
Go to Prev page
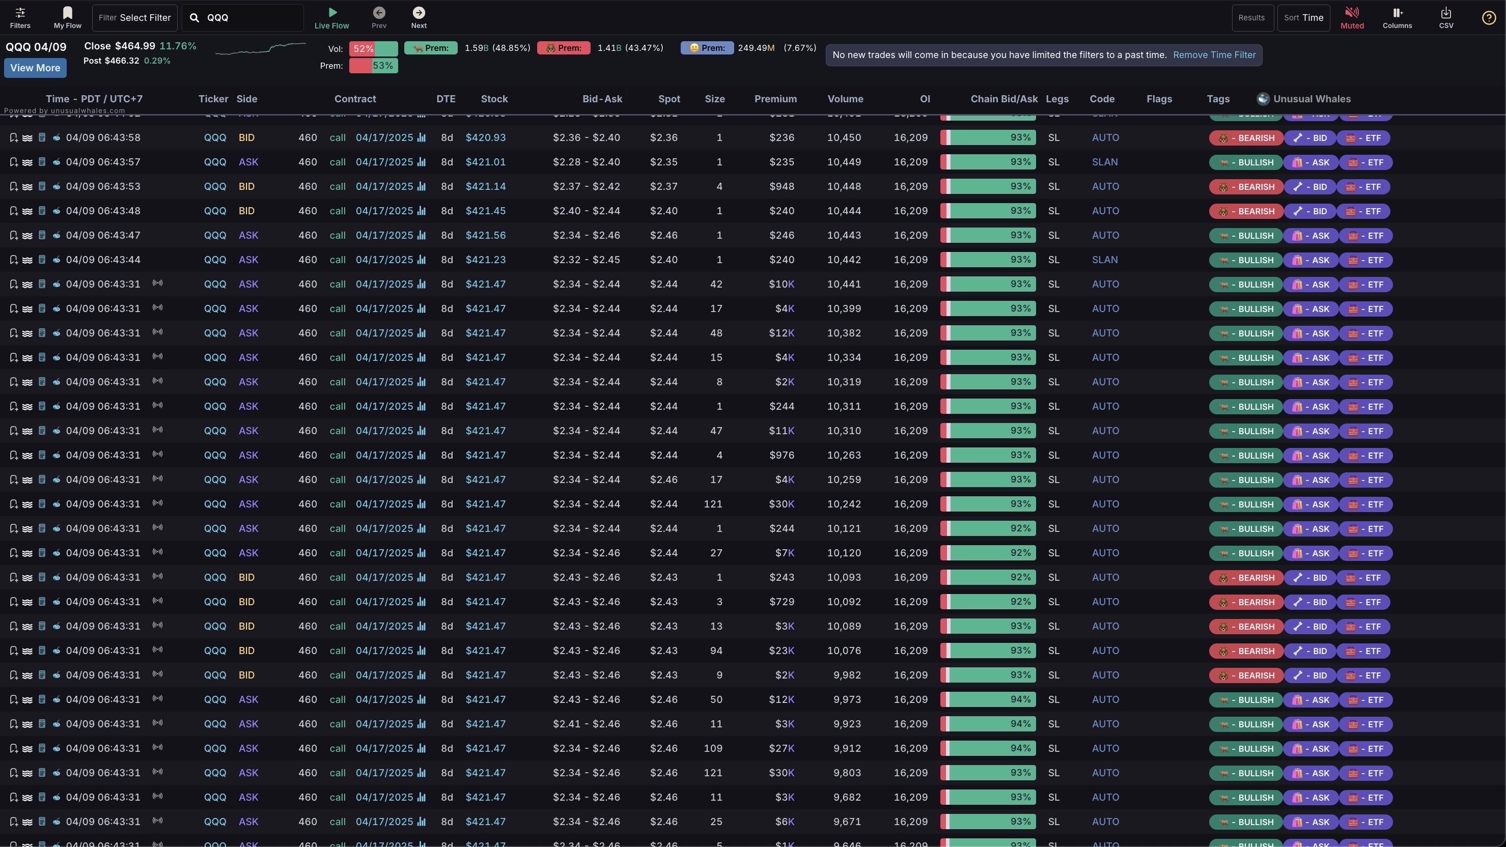tap(379, 17)
